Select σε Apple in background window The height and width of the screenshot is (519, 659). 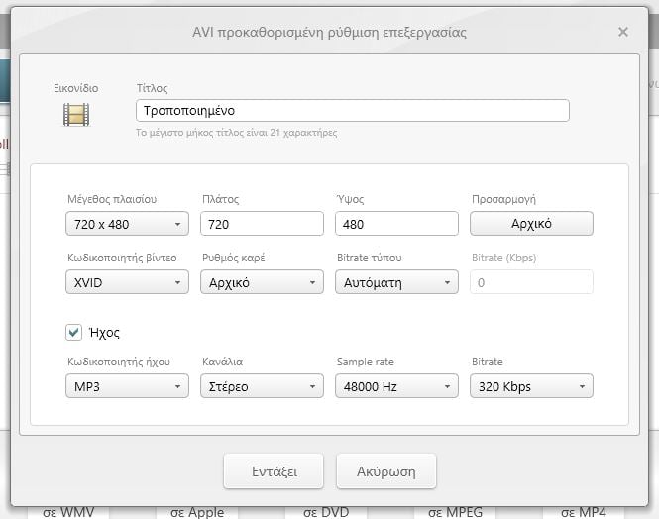[197, 512]
